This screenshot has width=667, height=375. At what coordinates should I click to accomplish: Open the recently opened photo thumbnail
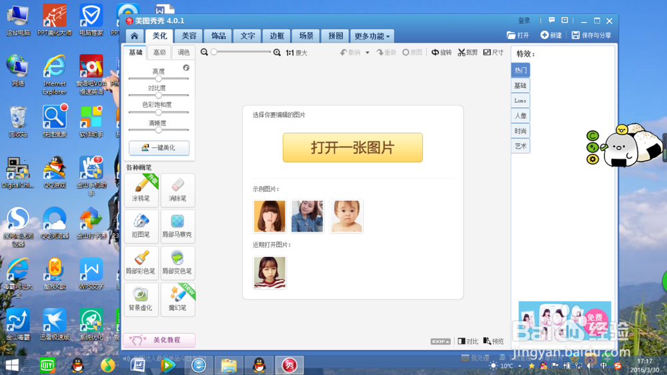coord(269,272)
